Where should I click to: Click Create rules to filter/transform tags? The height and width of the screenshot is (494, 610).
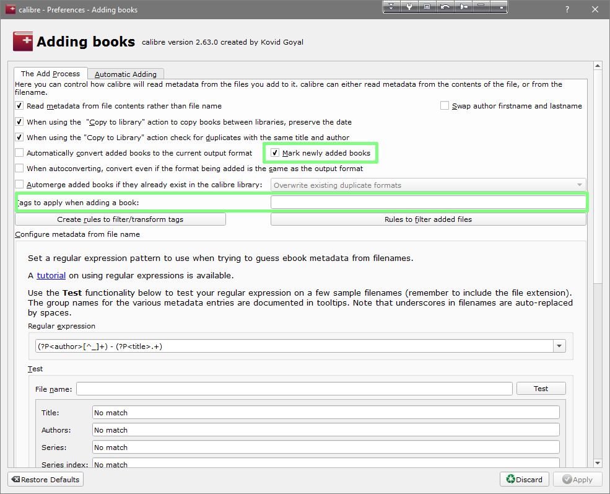click(x=120, y=219)
